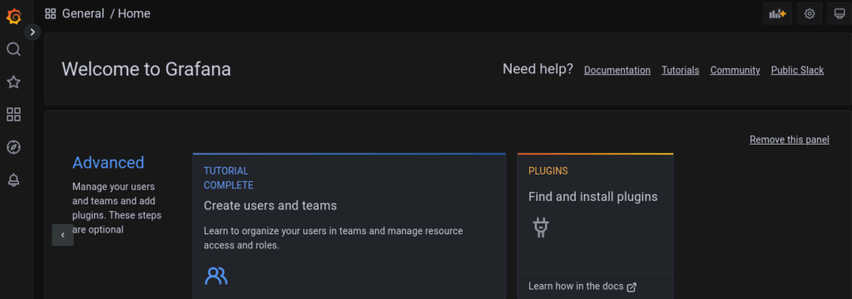Click the Advanced heading
The width and height of the screenshot is (852, 299).
click(108, 162)
